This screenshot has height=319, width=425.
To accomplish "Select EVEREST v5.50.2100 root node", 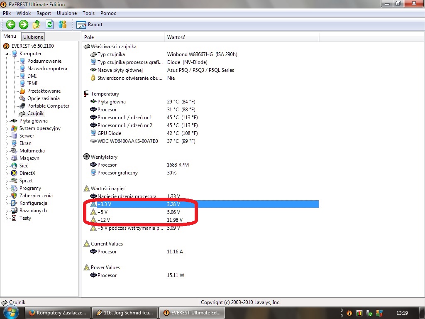I will (32, 46).
